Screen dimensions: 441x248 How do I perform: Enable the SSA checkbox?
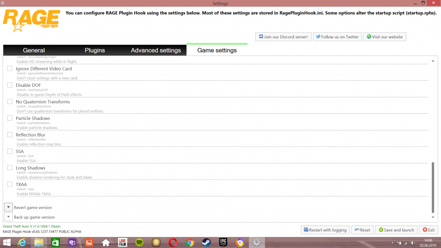click(x=10, y=151)
